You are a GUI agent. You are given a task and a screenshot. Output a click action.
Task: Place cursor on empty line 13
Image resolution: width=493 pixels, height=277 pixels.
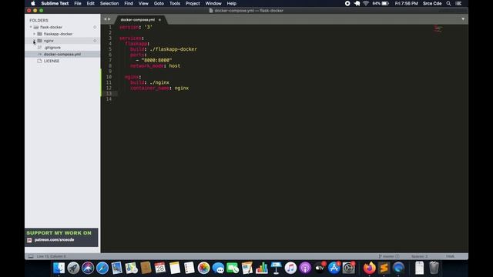(293, 94)
